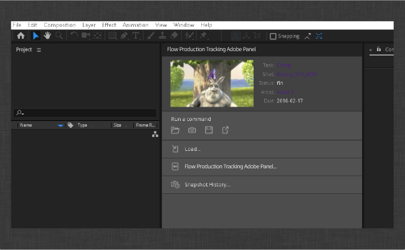405x250 pixels.
Task: Open the View menu
Action: click(x=161, y=25)
